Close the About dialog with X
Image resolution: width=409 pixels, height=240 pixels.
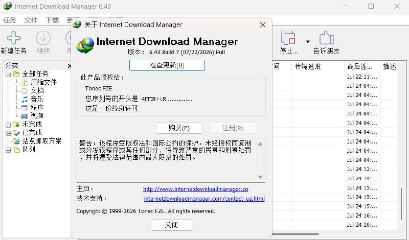263,25
